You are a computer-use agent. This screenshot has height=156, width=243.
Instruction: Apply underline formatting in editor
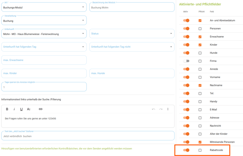tap(21, 109)
